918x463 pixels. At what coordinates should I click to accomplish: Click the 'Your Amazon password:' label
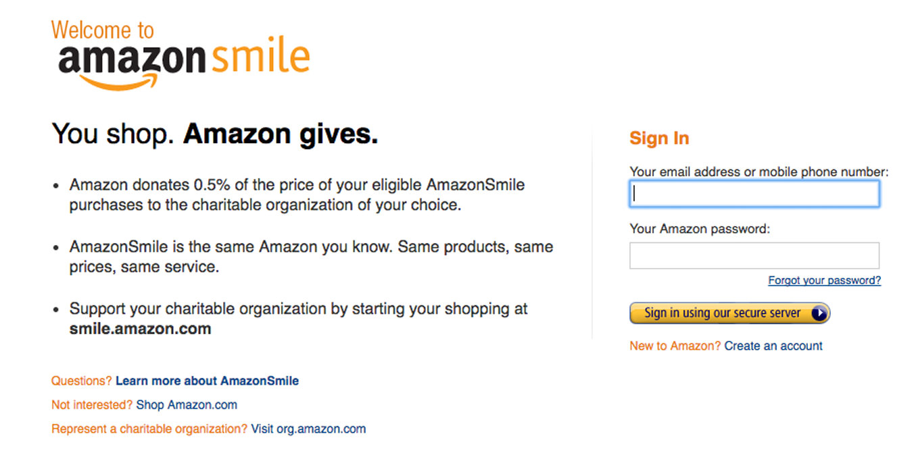point(700,229)
